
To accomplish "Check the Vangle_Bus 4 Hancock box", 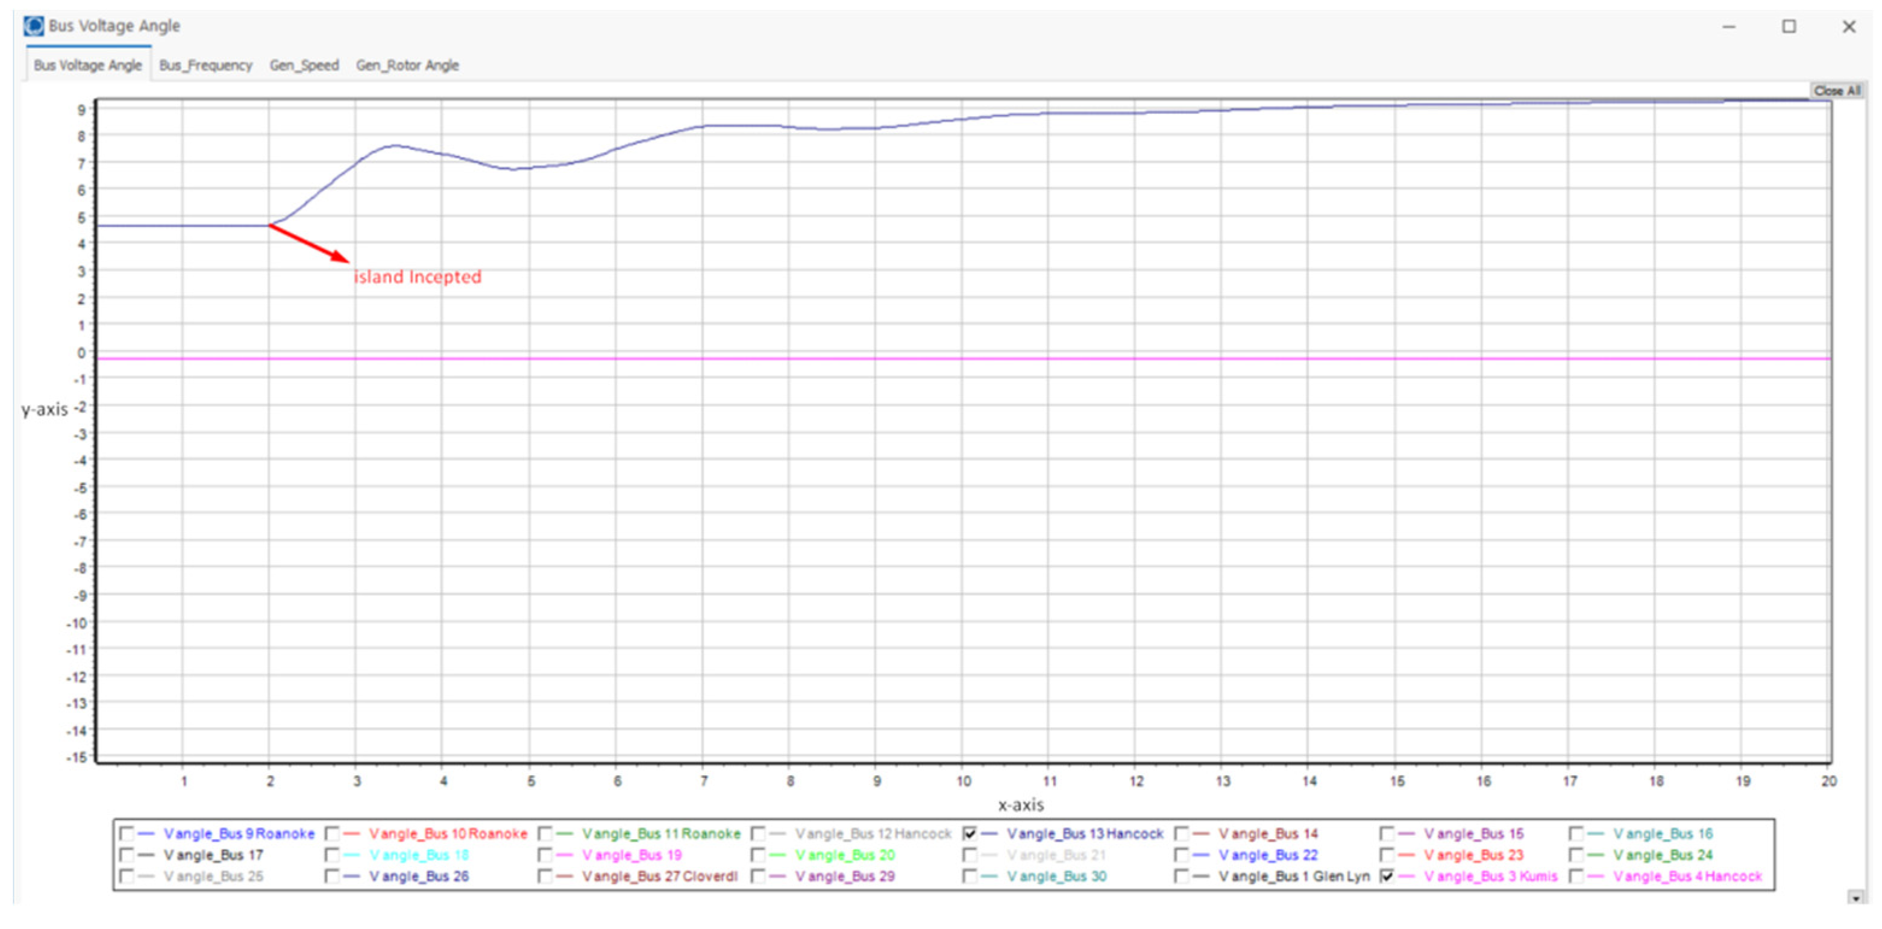I will (1576, 876).
